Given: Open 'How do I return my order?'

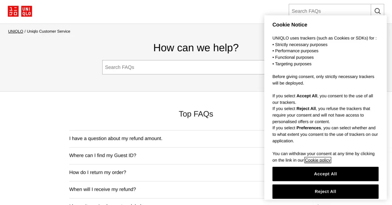Looking at the screenshot, I should coord(98,172).
